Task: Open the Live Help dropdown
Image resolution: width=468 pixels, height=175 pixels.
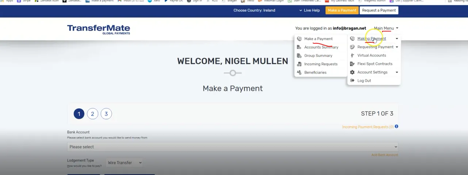Action: (309, 10)
